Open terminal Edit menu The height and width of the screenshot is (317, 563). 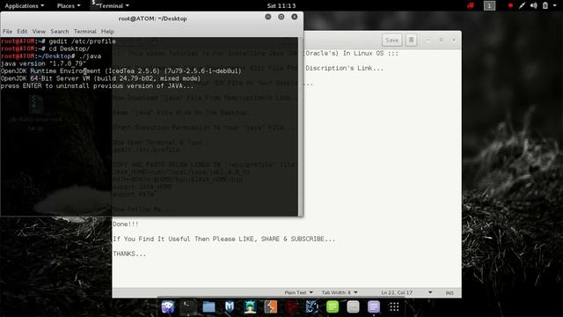pyautogui.click(x=22, y=32)
